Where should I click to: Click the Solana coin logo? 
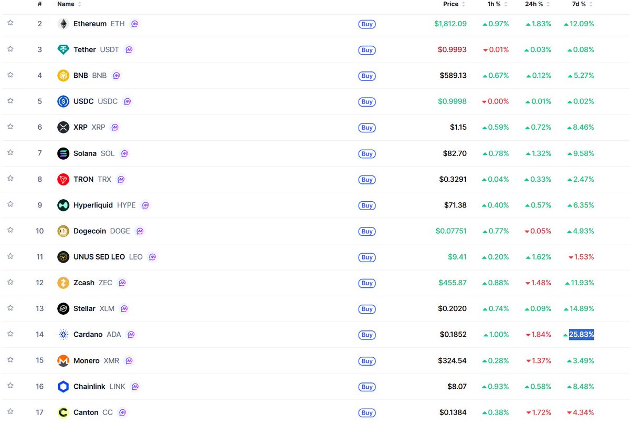(x=63, y=153)
